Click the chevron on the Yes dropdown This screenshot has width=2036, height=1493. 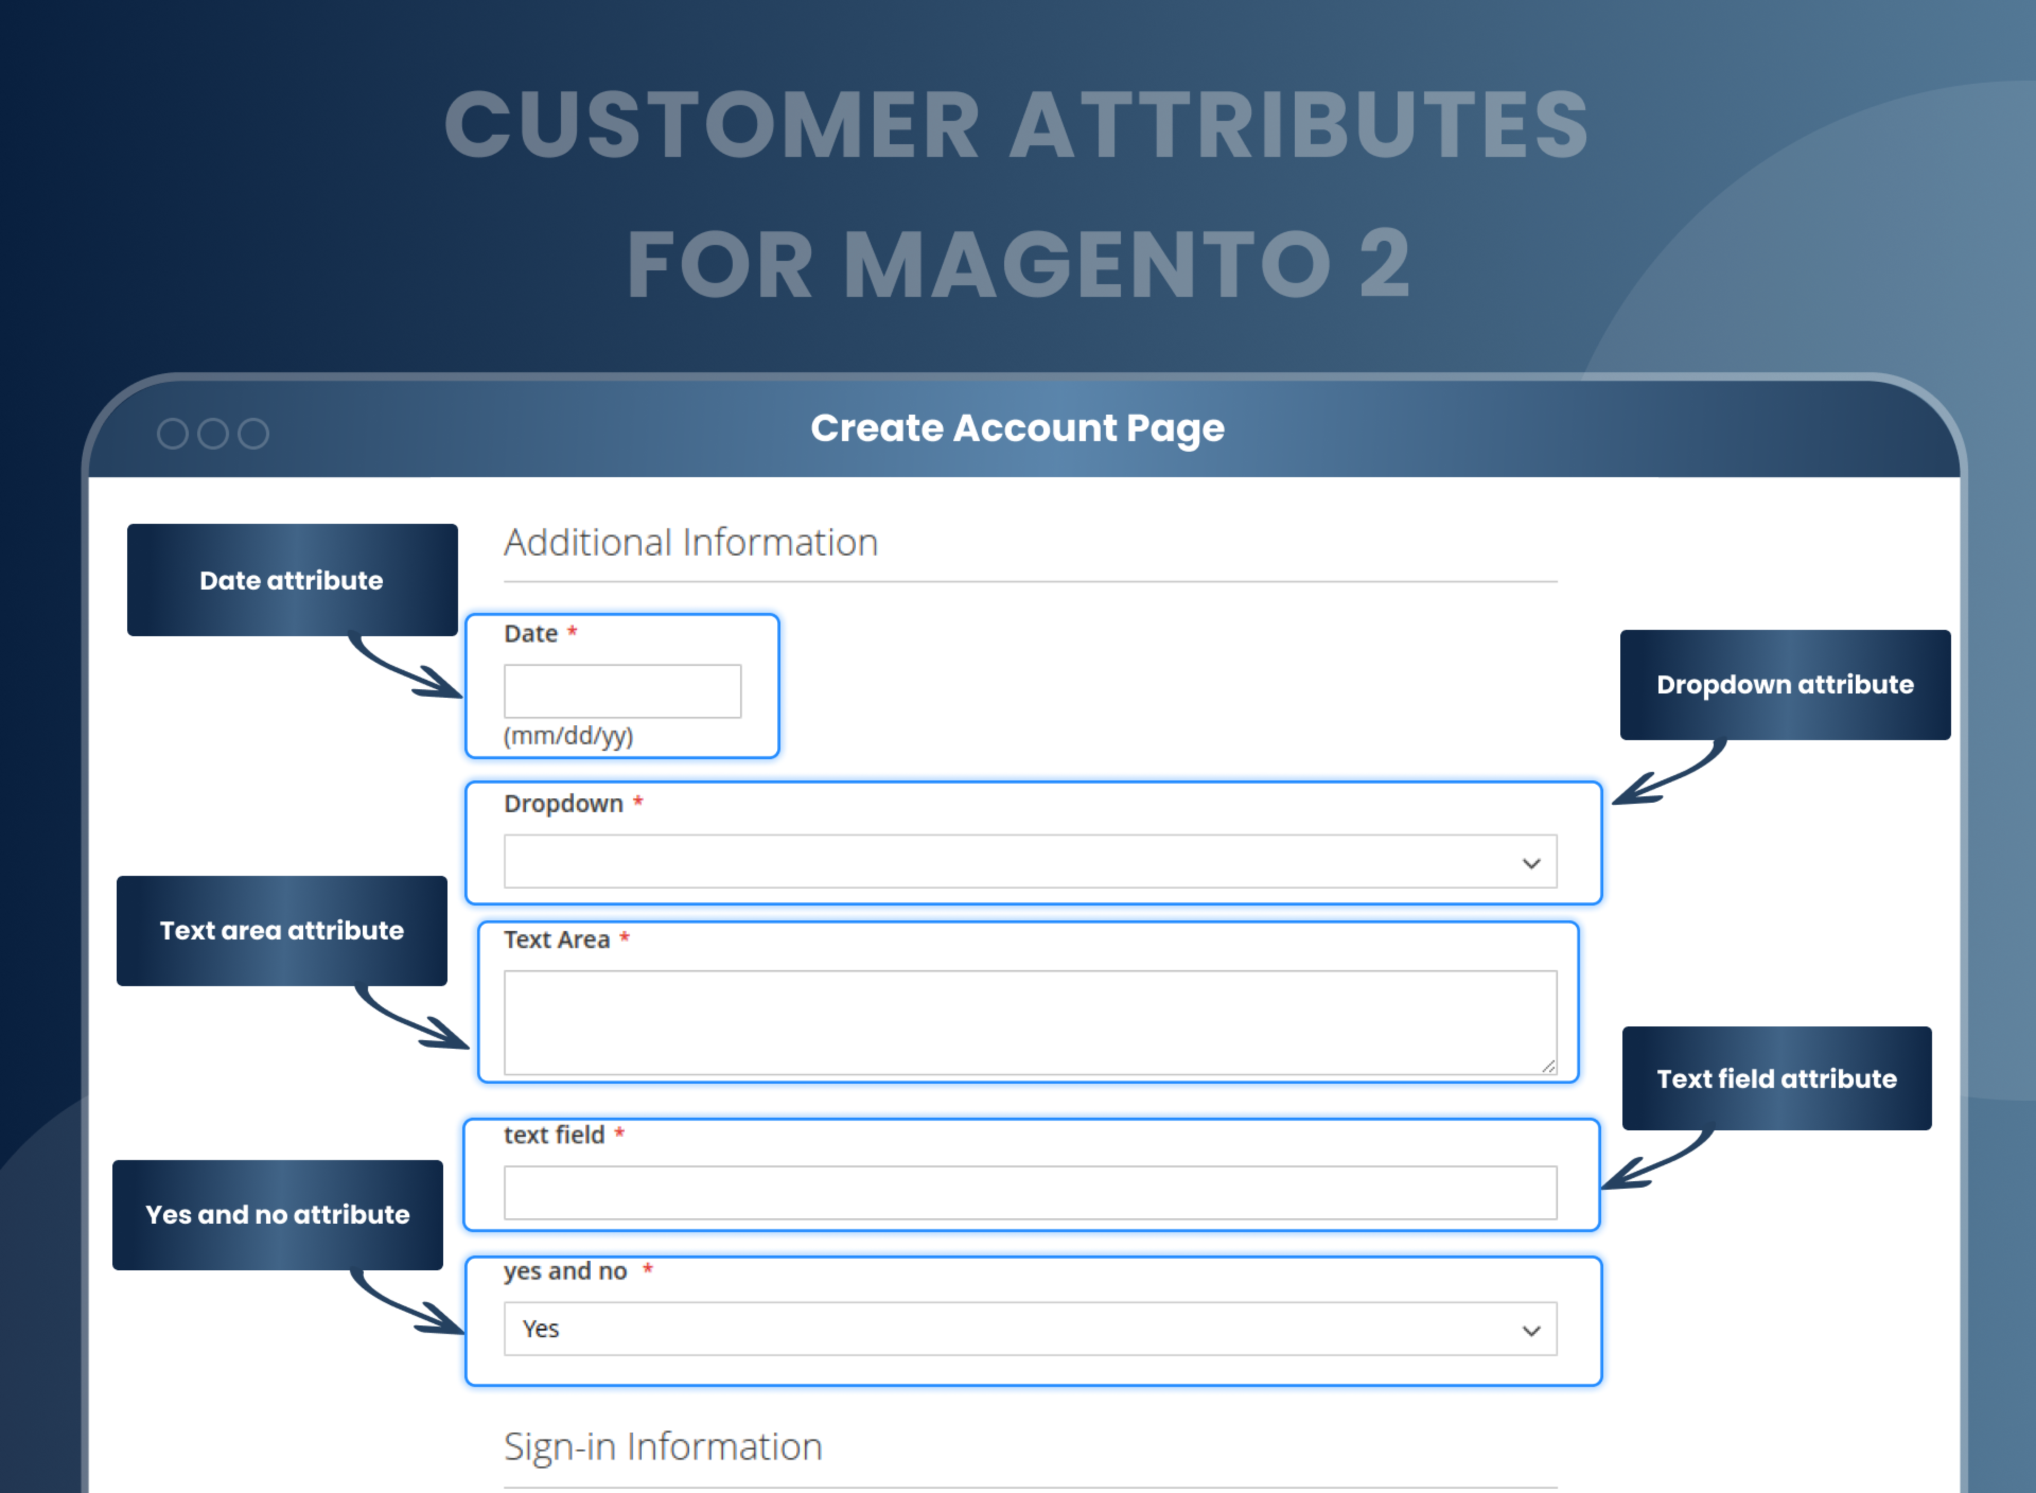point(1531,1330)
